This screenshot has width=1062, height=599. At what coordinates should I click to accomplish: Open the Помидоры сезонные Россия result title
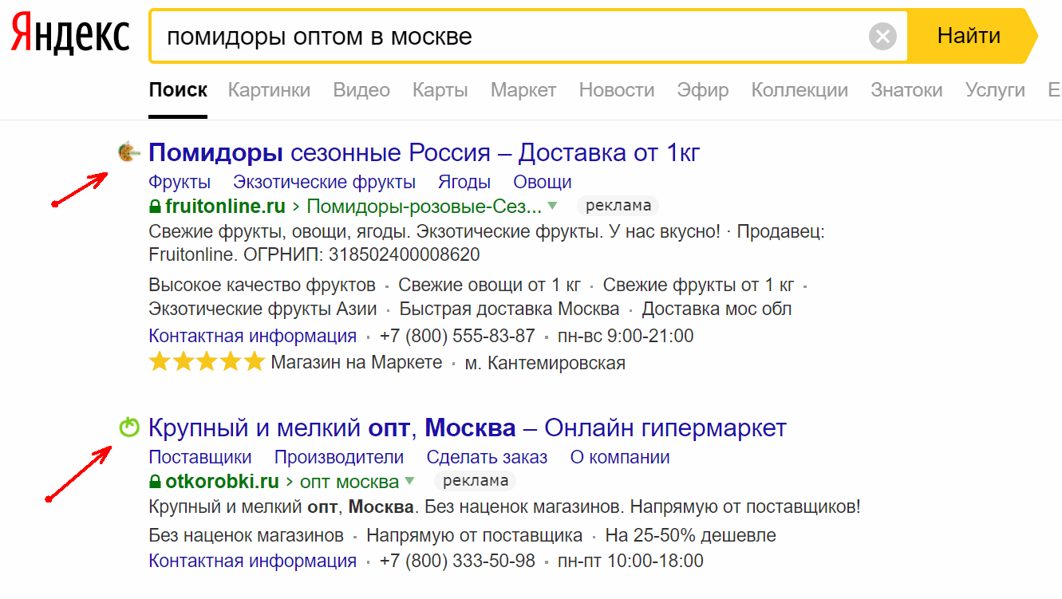[x=424, y=152]
